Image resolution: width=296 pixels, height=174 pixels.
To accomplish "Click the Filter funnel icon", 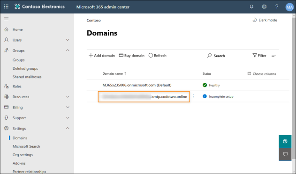I will [255, 55].
